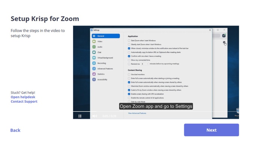Uncheck minimize window to notification area
This screenshot has width=253, height=150.
pyautogui.click(x=129, y=48)
